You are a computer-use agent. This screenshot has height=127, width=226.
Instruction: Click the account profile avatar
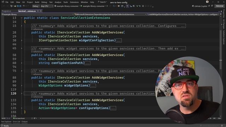click(x=207, y=2)
